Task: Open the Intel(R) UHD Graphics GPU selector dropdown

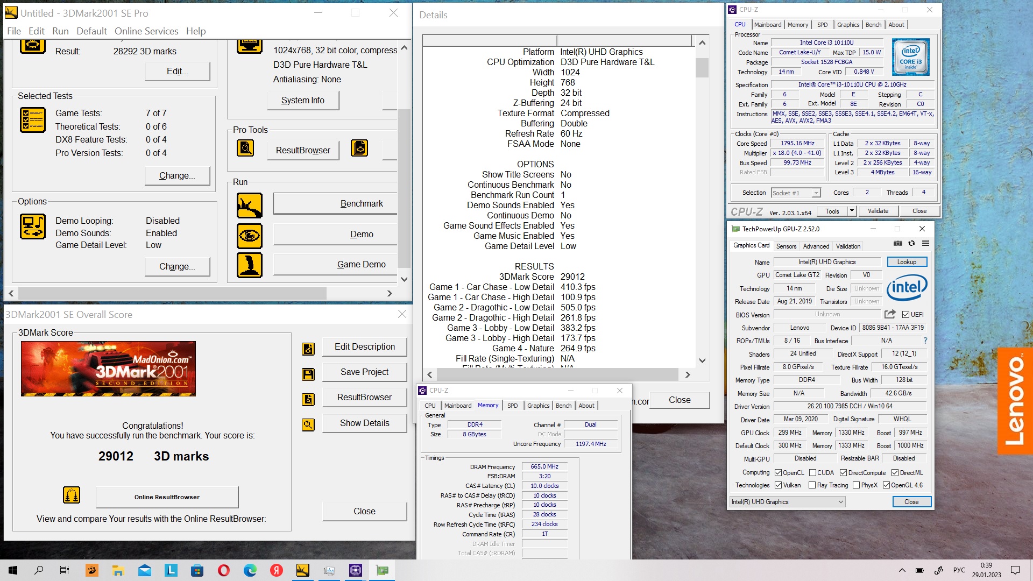Action: coord(788,502)
